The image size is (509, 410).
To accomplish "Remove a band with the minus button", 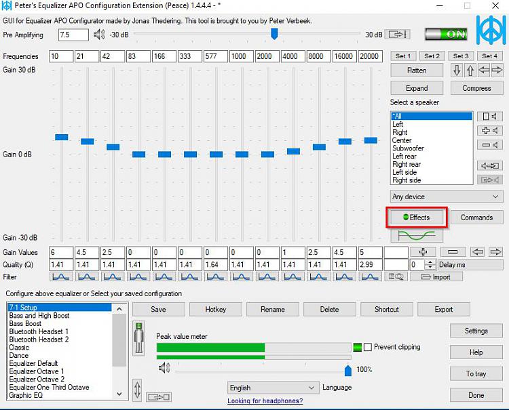I will coord(453,252).
